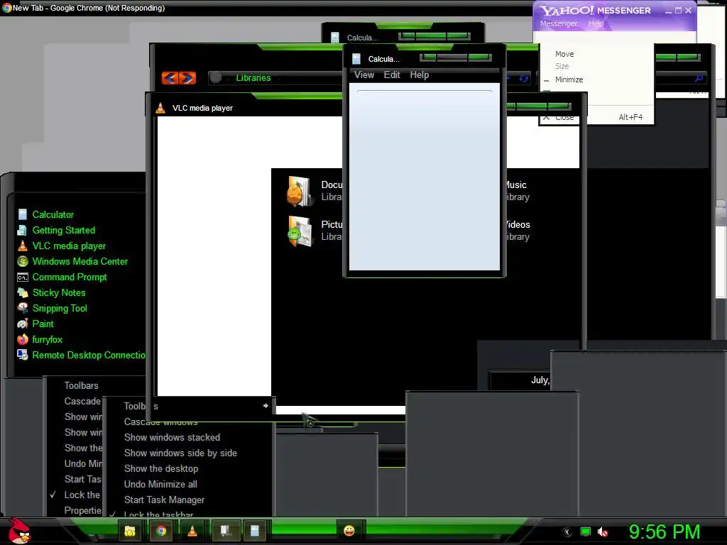Open the Messenger menu in Yahoo Messenger

559,23
